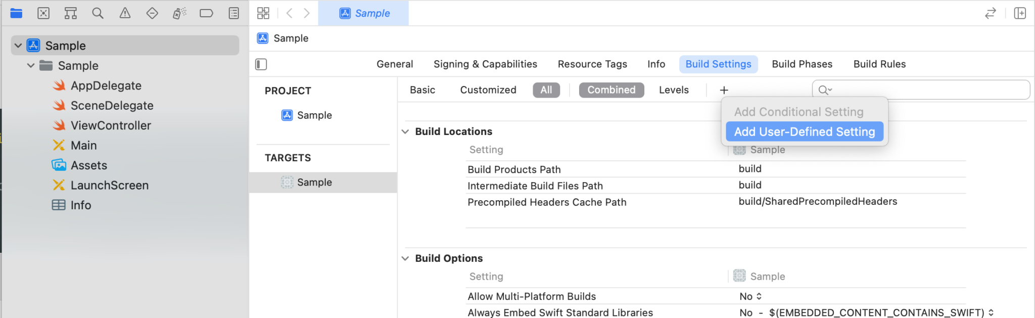Open the Find navigator magnifier icon
The width and height of the screenshot is (1035, 318).
coord(98,13)
